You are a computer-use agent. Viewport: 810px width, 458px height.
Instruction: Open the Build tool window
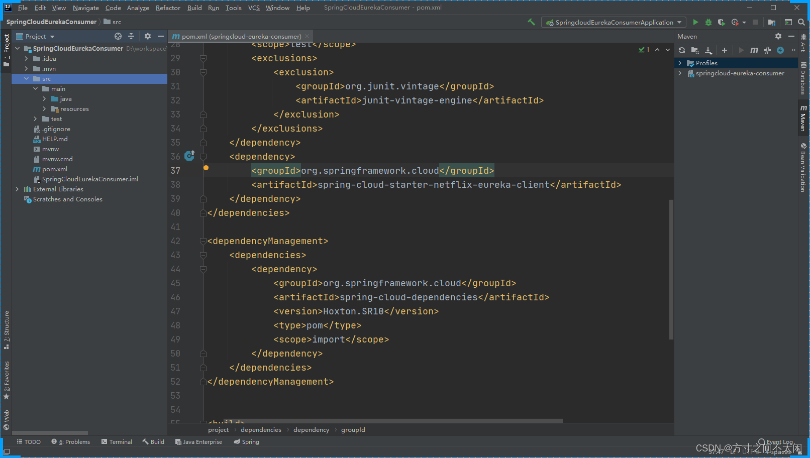(x=153, y=442)
